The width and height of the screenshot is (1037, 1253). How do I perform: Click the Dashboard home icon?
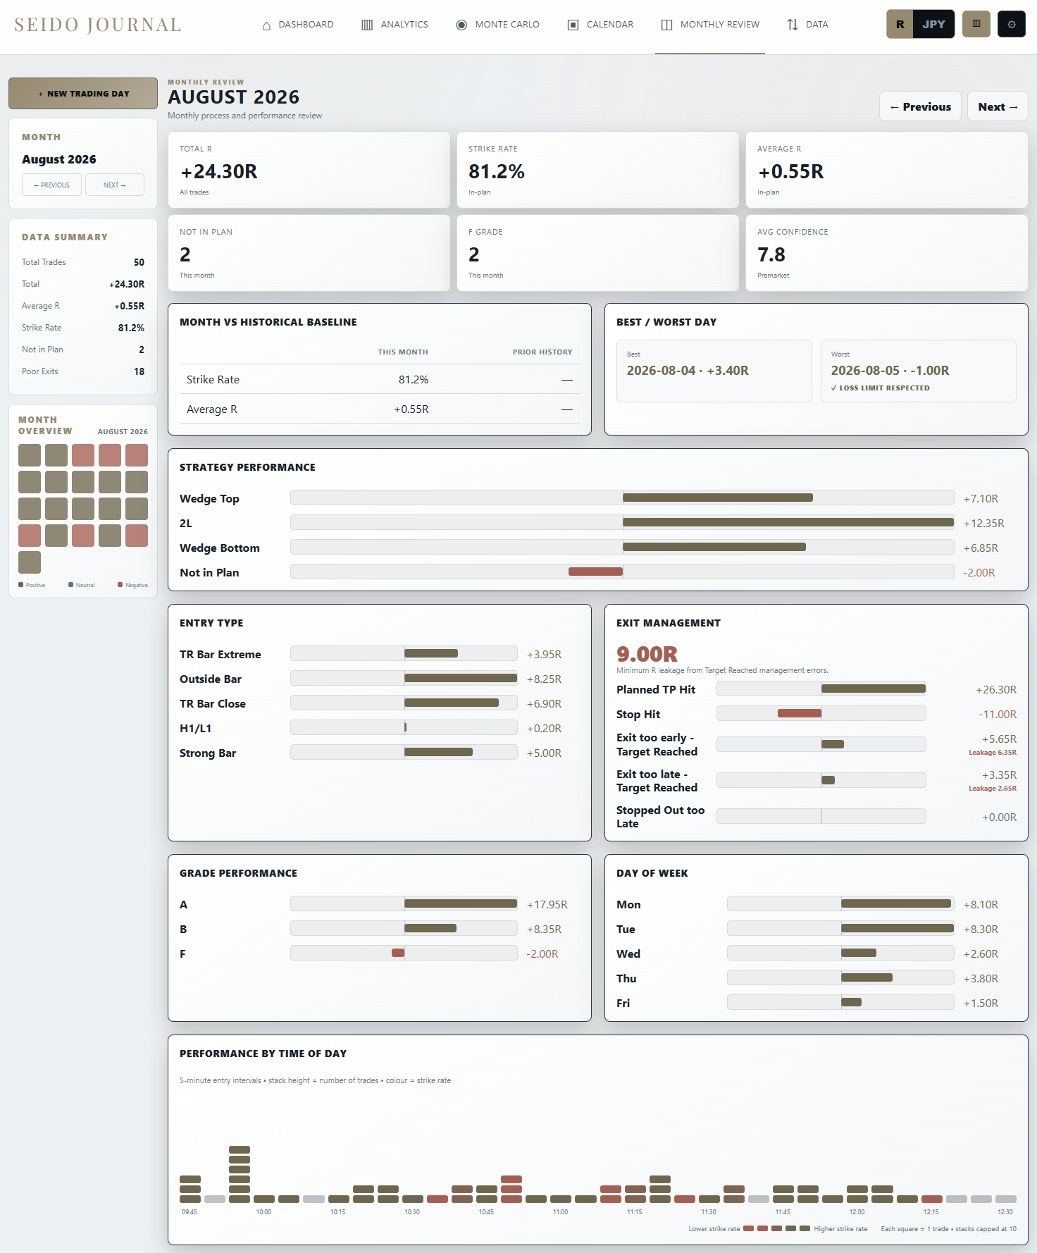click(x=266, y=25)
